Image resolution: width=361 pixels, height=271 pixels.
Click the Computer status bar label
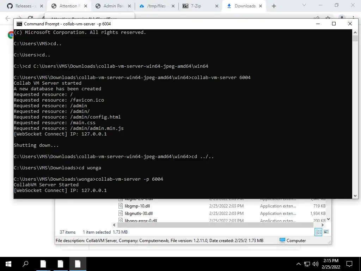coord(296,241)
